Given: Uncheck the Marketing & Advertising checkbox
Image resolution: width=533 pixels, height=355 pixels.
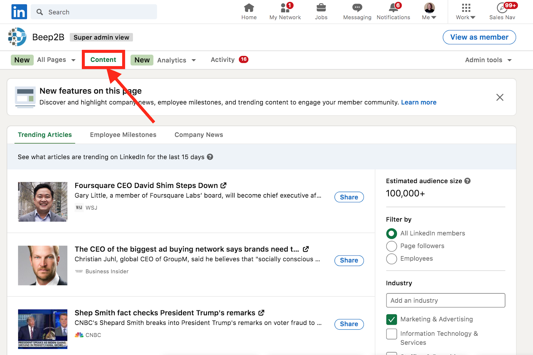Looking at the screenshot, I should click(x=392, y=319).
